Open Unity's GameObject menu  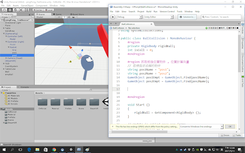(27, 5)
